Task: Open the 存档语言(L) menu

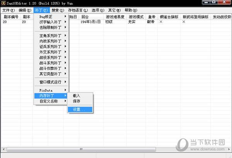Action: click(x=78, y=10)
